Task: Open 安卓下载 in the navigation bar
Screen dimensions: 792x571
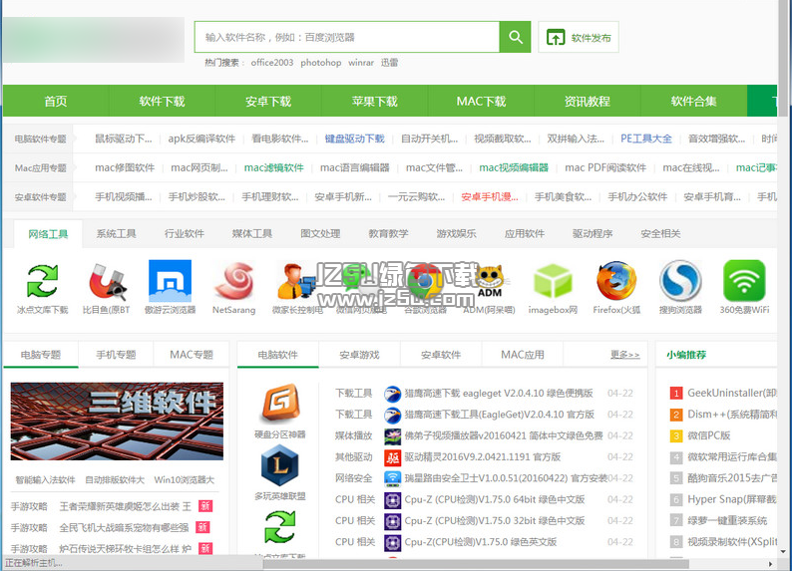Action: pos(268,102)
